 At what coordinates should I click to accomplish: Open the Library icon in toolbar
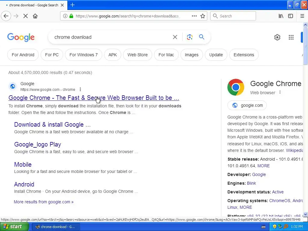point(281,16)
